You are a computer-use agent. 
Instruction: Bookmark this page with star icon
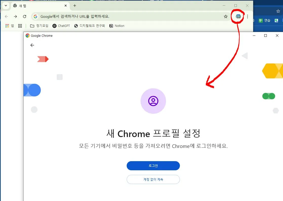pos(225,16)
